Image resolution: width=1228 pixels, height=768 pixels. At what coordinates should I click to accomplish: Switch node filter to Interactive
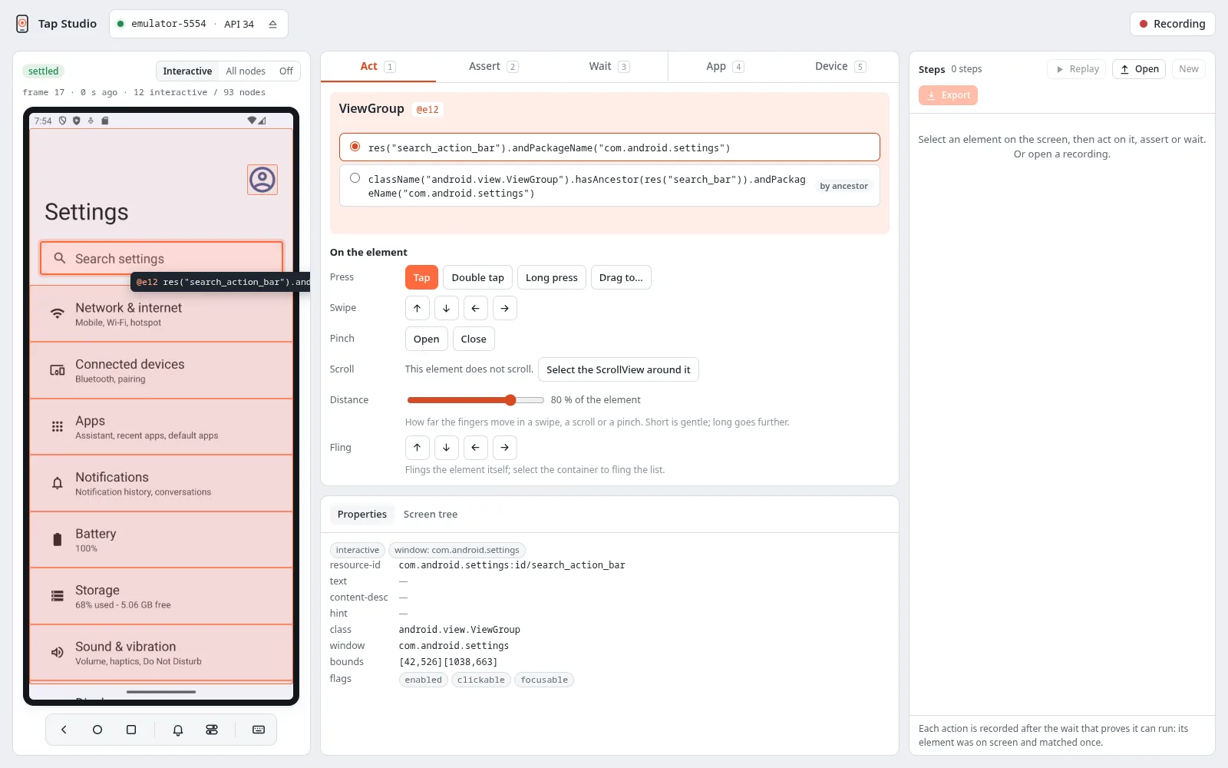(187, 71)
